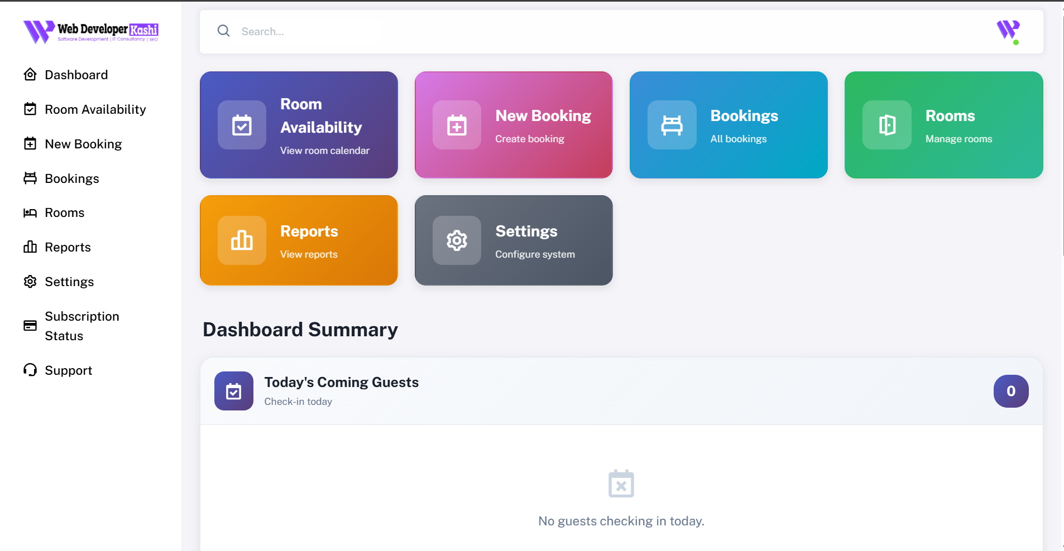Go to New Booking from sidebar
The image size is (1064, 551).
coord(83,144)
